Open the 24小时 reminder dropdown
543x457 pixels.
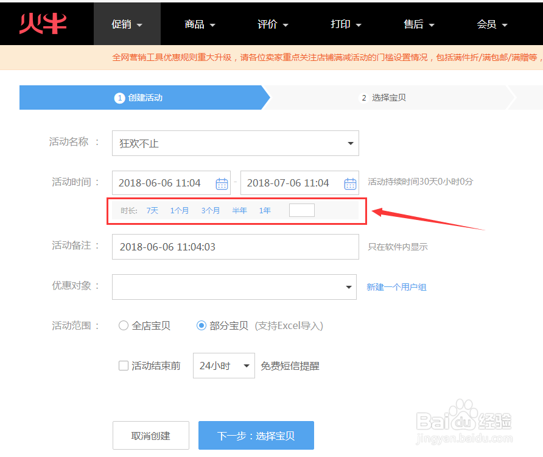[x=223, y=366]
